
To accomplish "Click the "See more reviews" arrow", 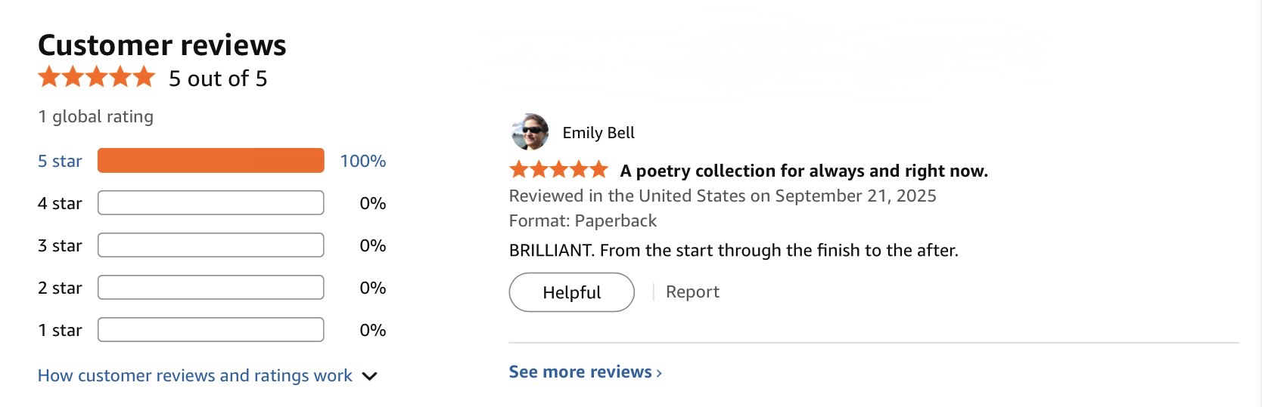I will [659, 373].
